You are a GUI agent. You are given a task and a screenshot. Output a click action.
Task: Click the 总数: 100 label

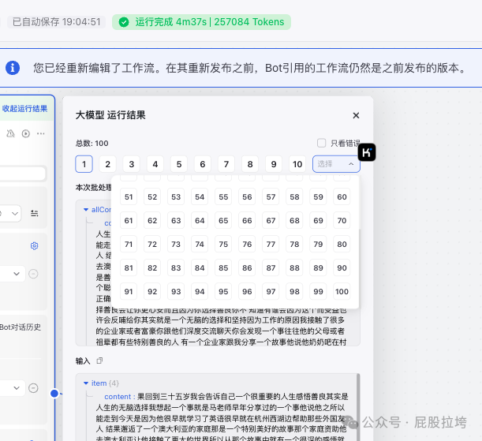tap(92, 144)
